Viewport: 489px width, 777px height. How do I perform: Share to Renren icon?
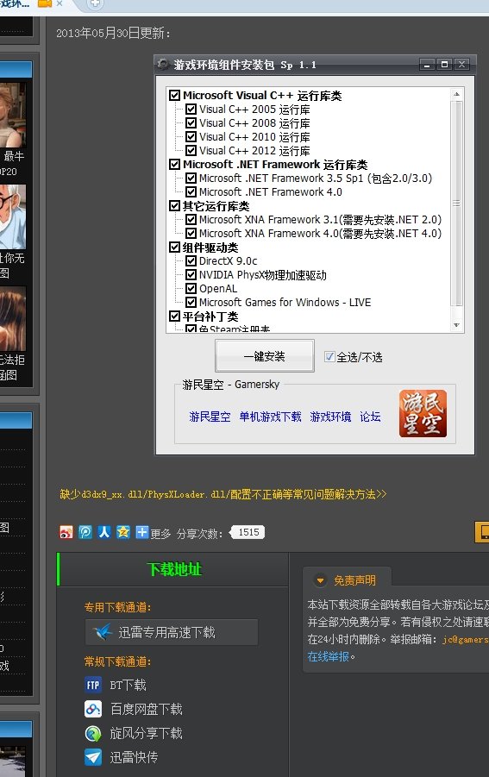coord(104,532)
